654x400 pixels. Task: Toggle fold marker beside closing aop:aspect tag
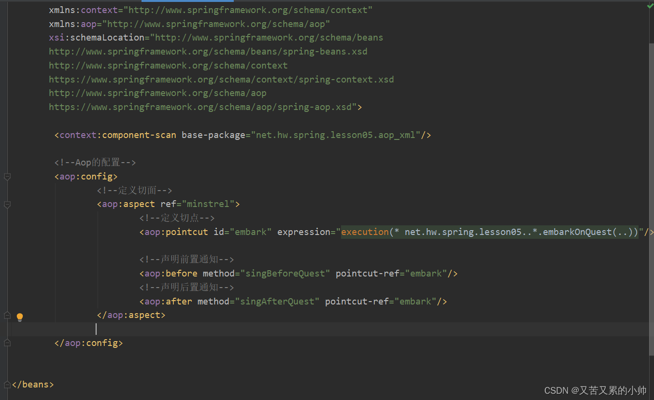coord(7,315)
